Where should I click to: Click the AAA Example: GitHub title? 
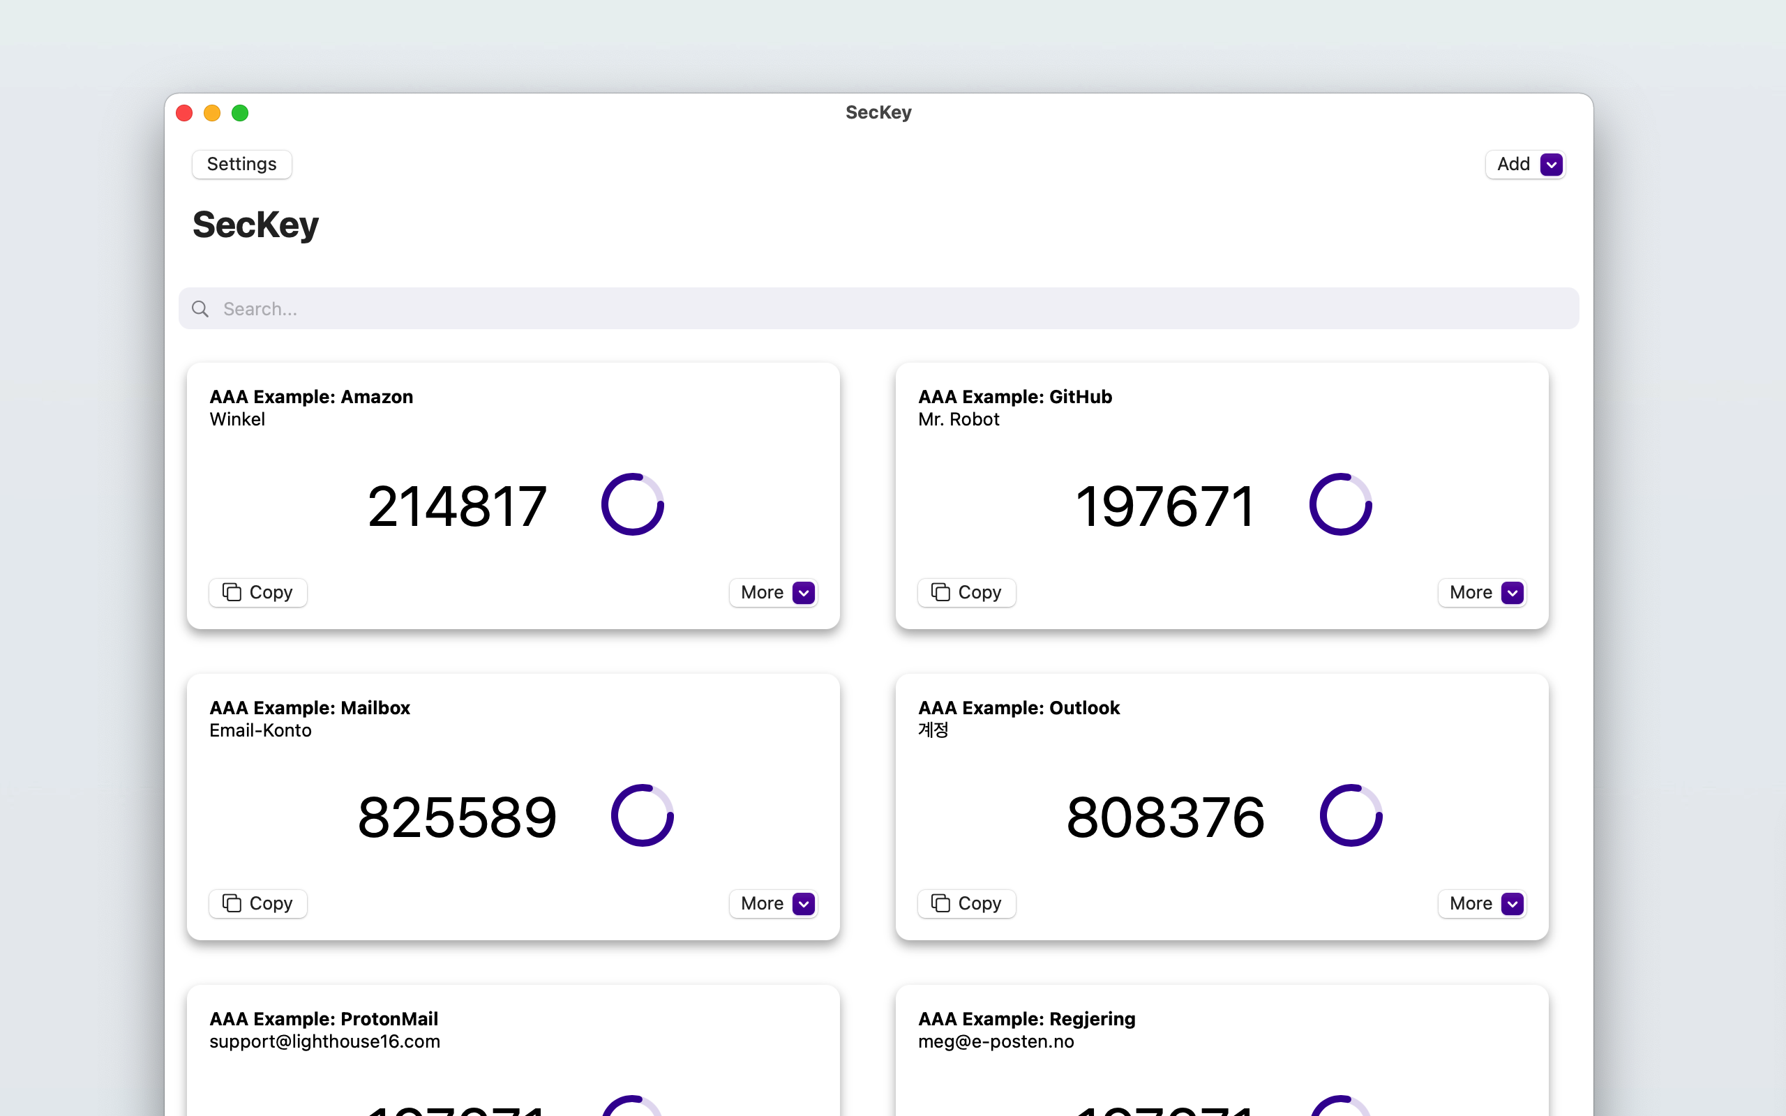(1015, 396)
